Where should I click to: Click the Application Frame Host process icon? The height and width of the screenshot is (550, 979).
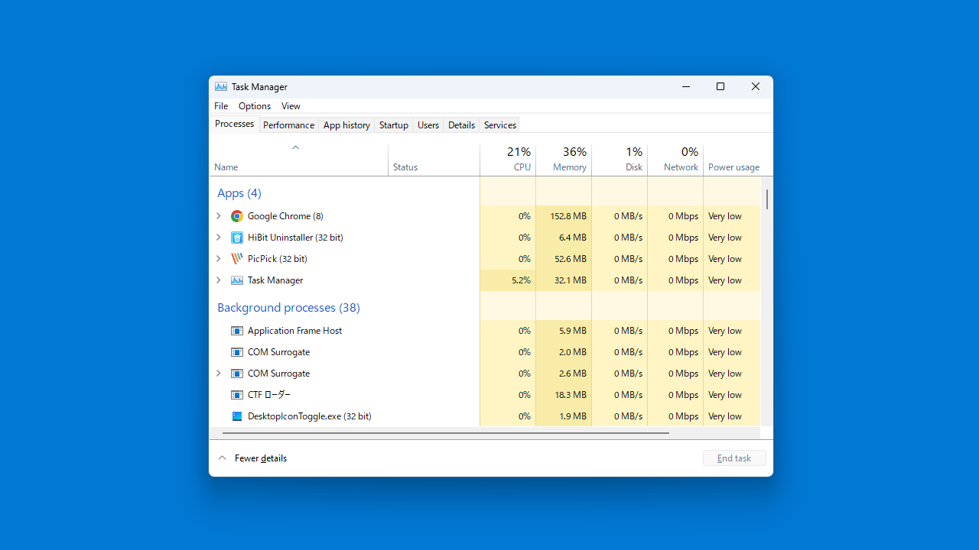coord(237,331)
